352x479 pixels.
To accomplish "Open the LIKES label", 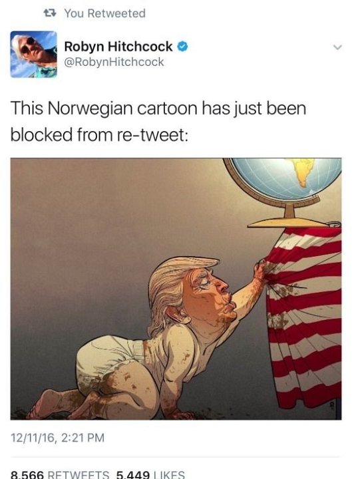I will [x=169, y=475].
